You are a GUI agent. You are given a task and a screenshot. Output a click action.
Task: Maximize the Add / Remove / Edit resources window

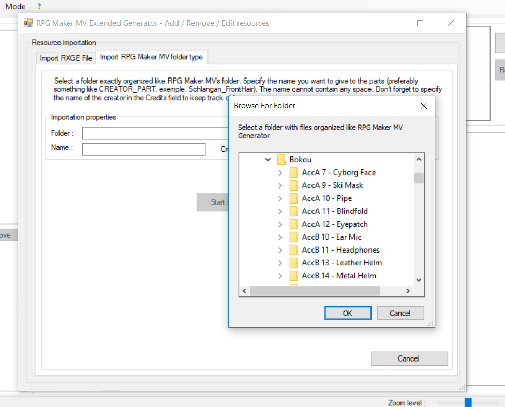[420, 23]
